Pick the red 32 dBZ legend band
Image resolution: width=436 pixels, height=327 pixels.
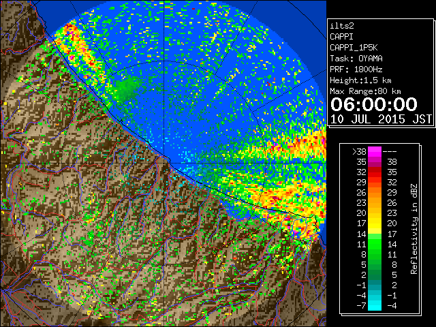coord(375,172)
